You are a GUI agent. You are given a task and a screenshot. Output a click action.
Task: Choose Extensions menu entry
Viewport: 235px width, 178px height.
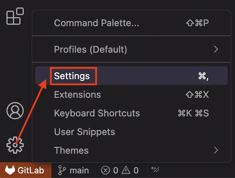[x=77, y=95]
